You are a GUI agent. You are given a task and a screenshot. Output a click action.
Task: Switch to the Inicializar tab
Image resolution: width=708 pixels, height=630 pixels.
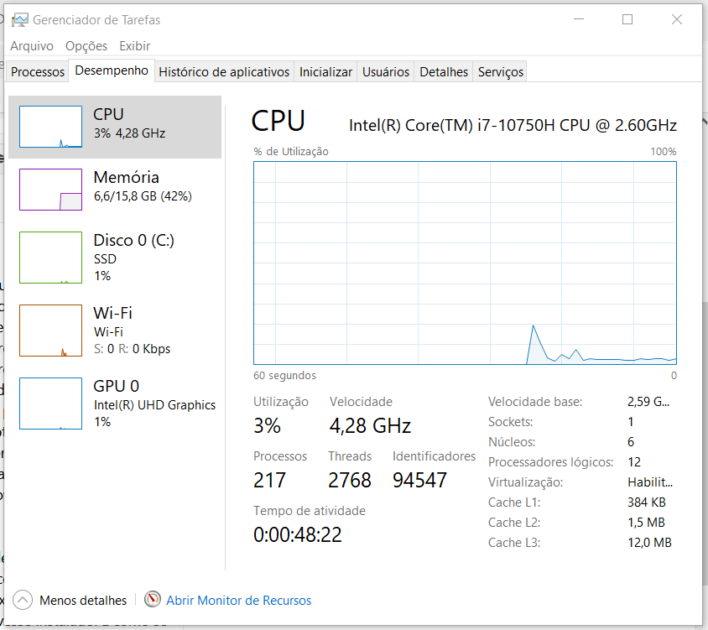point(325,72)
